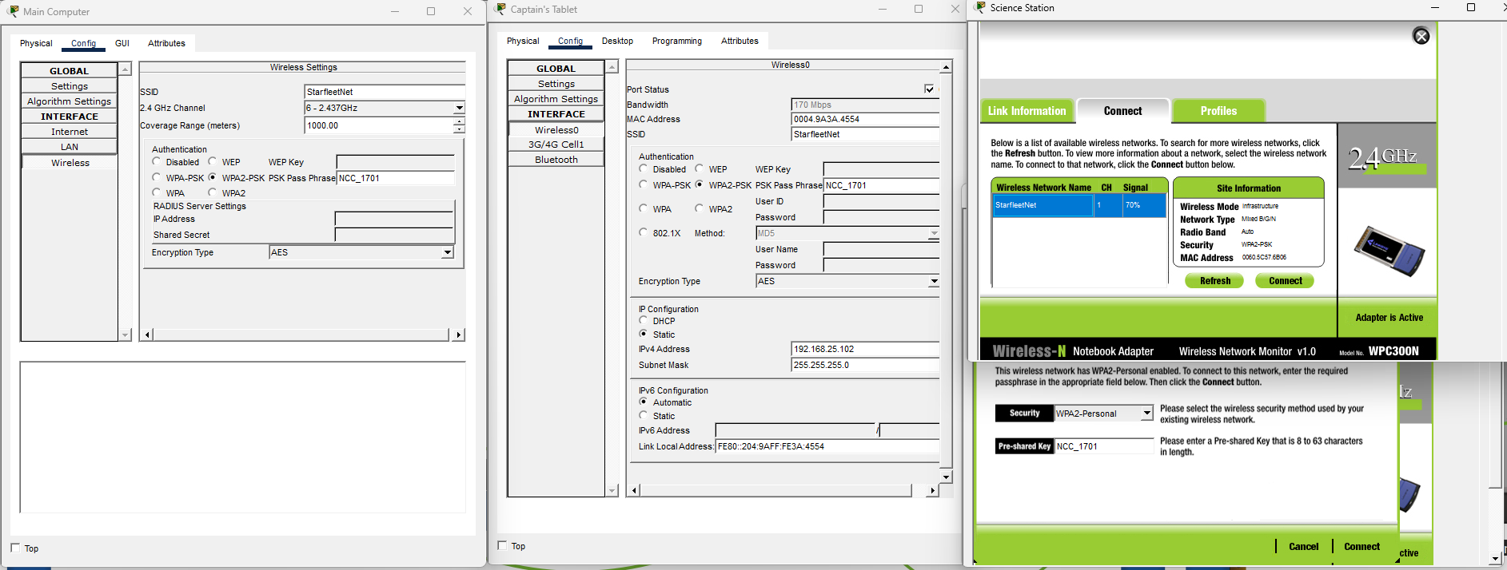The height and width of the screenshot is (570, 1507).
Task: Open Bluetooth interface on Captain's Tablet
Action: [x=556, y=160]
